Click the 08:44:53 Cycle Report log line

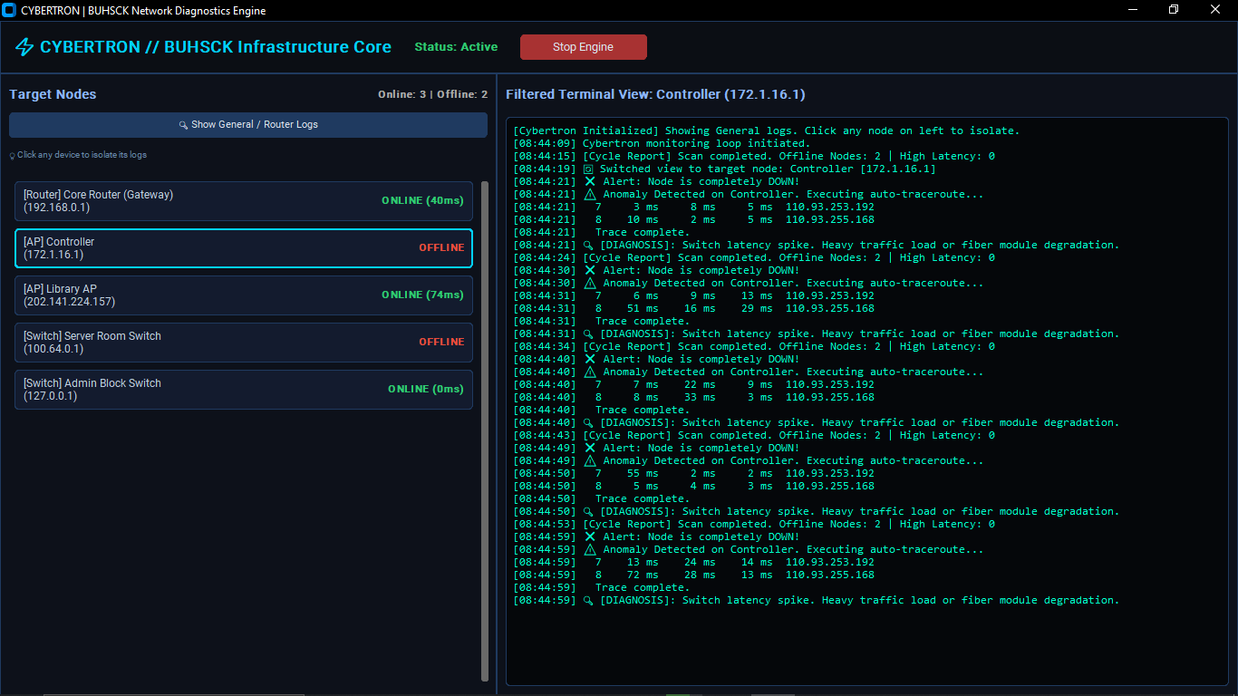pyautogui.click(x=754, y=524)
